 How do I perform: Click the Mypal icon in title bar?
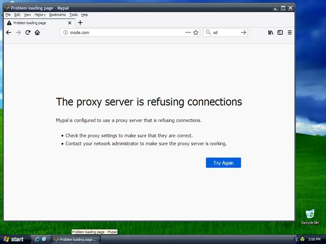[7, 8]
